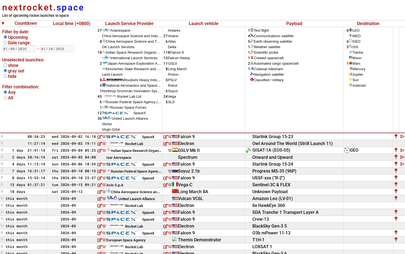Click the fri 2026-09-04 05:25 time cell

74,151
